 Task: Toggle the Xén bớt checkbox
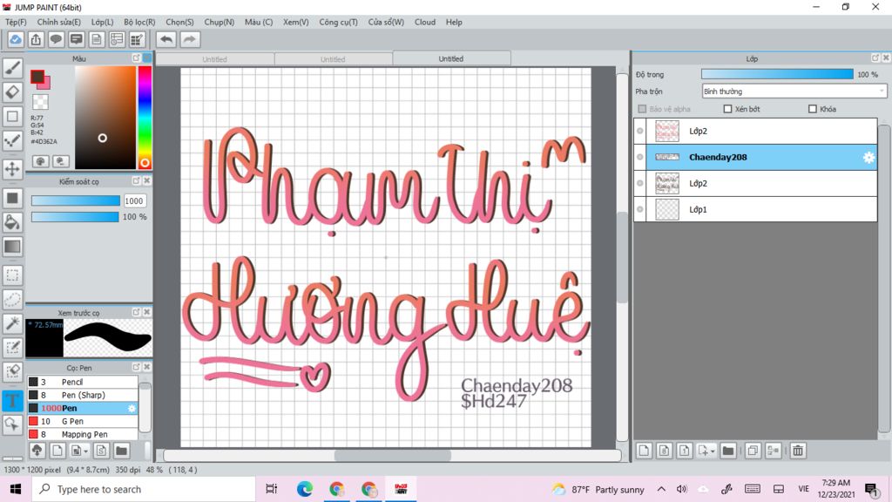[x=727, y=109]
